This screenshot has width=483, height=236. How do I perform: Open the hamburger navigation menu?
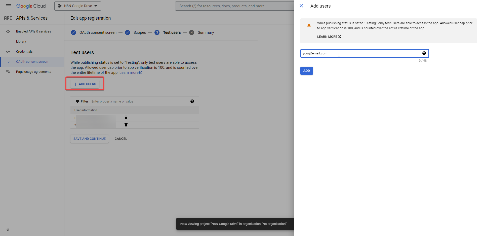coord(9,6)
